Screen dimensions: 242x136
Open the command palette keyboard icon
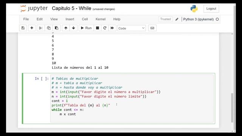click(x=152, y=28)
